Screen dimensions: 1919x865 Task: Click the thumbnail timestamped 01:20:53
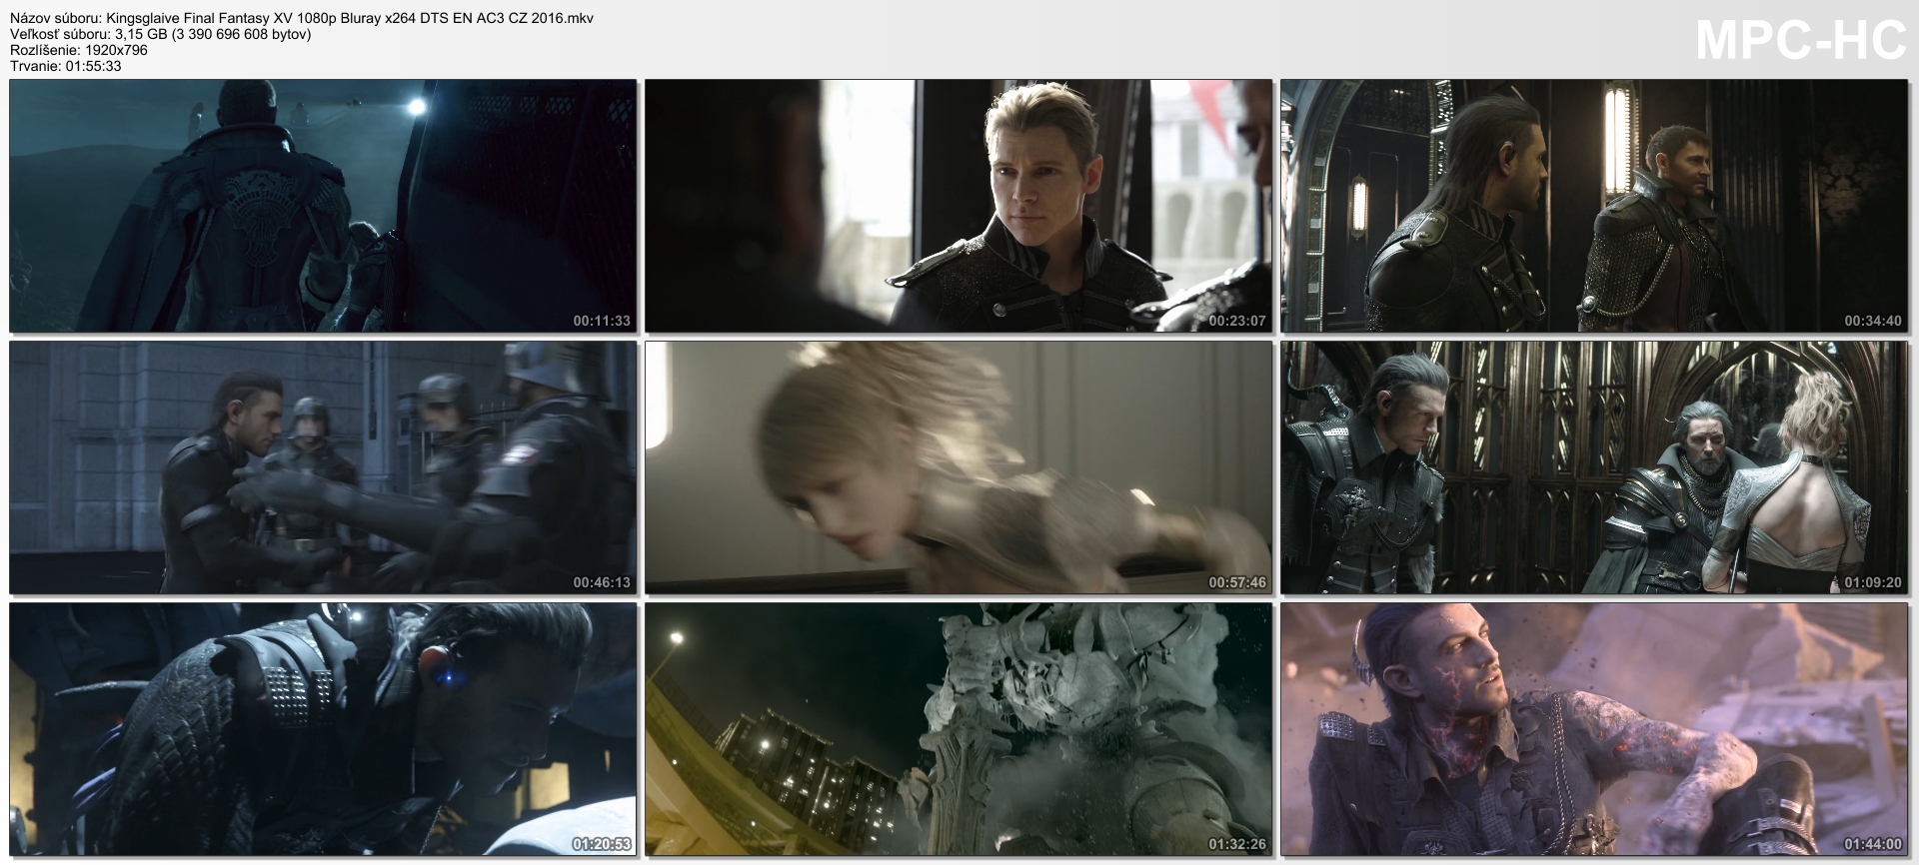[323, 729]
